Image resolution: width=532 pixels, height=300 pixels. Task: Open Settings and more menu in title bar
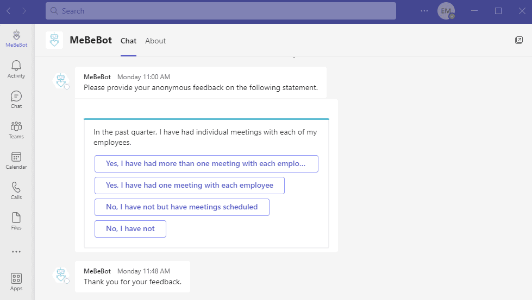[424, 11]
